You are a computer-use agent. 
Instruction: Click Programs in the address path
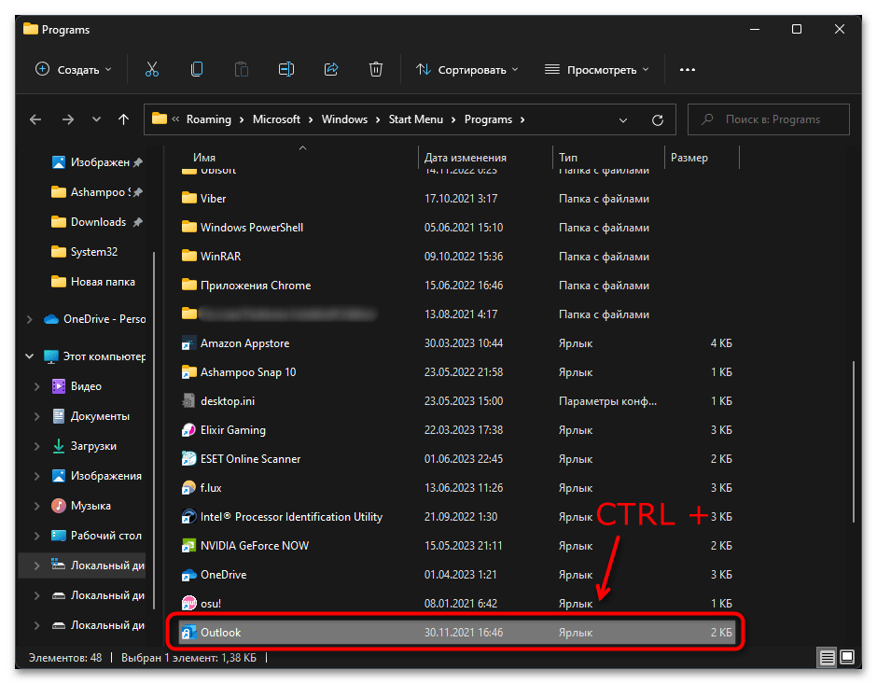pos(488,119)
